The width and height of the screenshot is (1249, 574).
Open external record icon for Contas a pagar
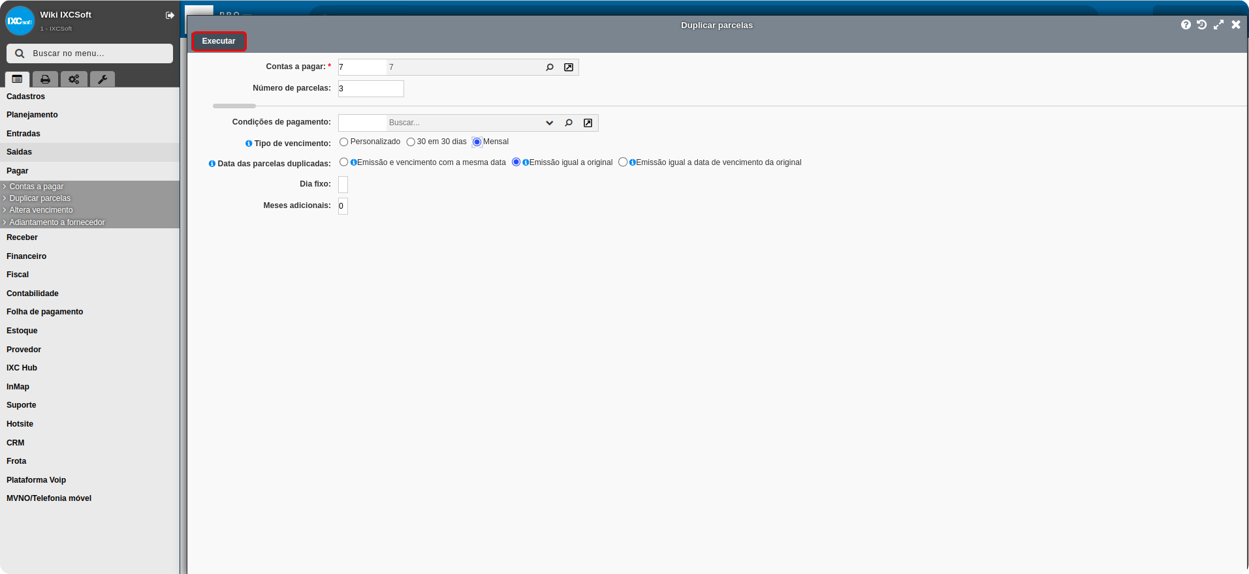pyautogui.click(x=569, y=67)
